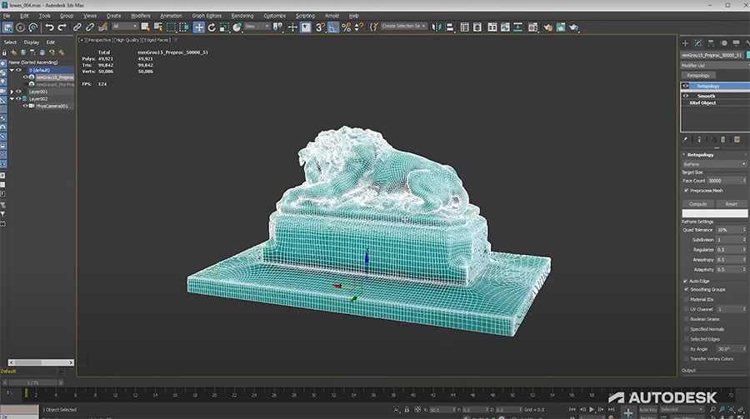Open the Layer Explorer toggle icon
The width and height of the screenshot is (750, 419).
(x=477, y=27)
